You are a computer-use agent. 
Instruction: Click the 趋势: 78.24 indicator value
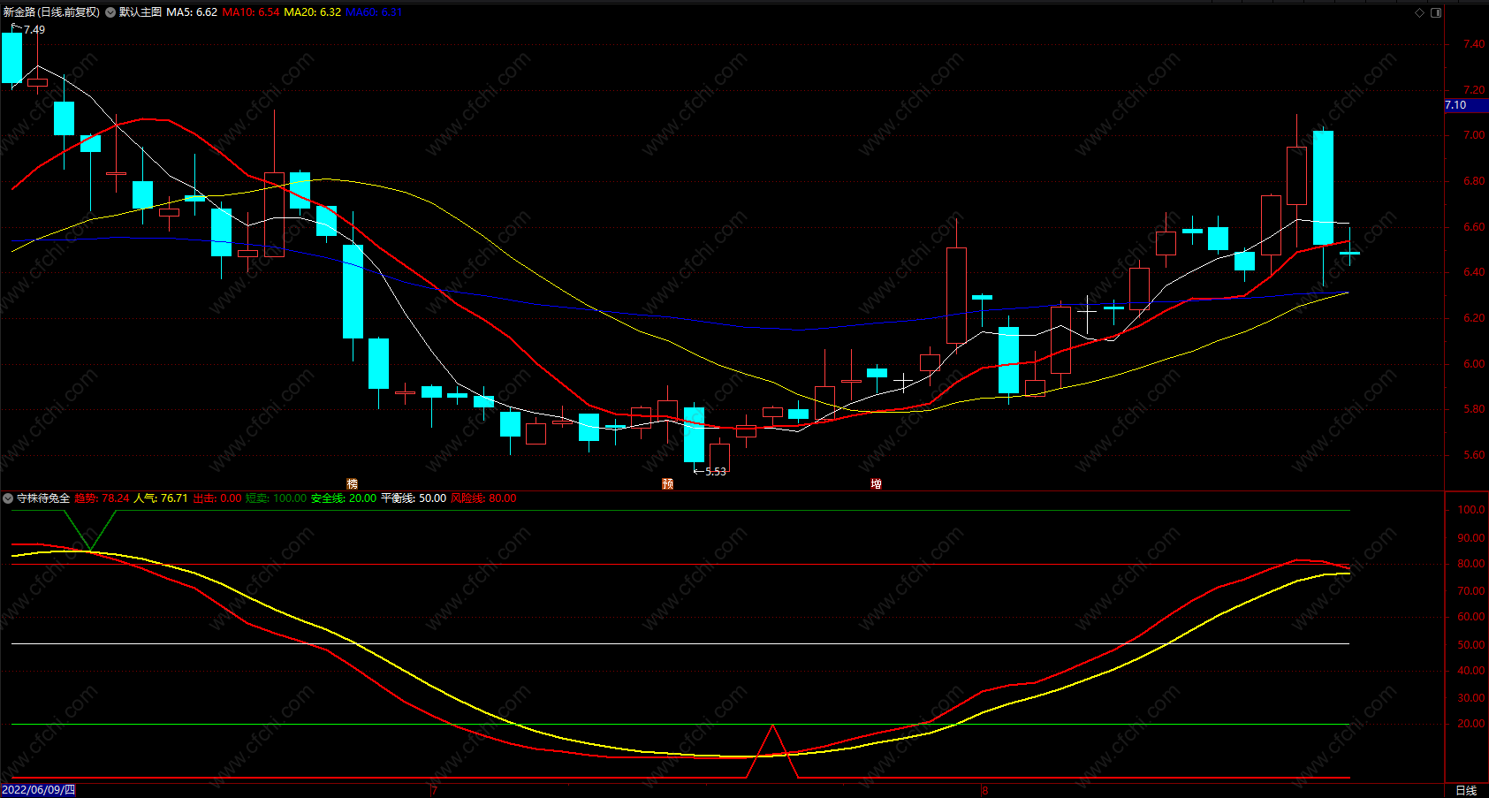click(x=102, y=498)
